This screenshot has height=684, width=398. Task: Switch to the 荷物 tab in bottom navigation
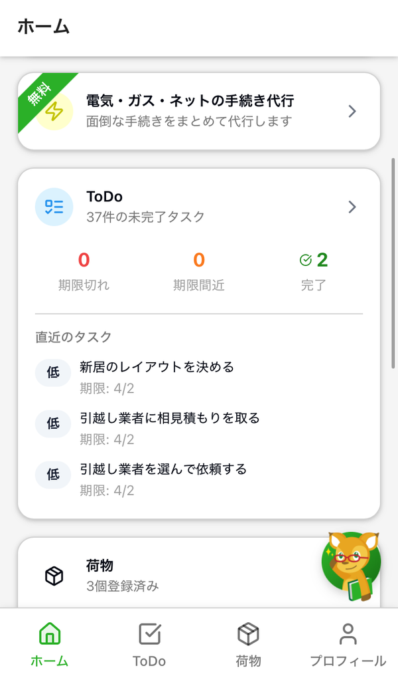click(x=248, y=645)
